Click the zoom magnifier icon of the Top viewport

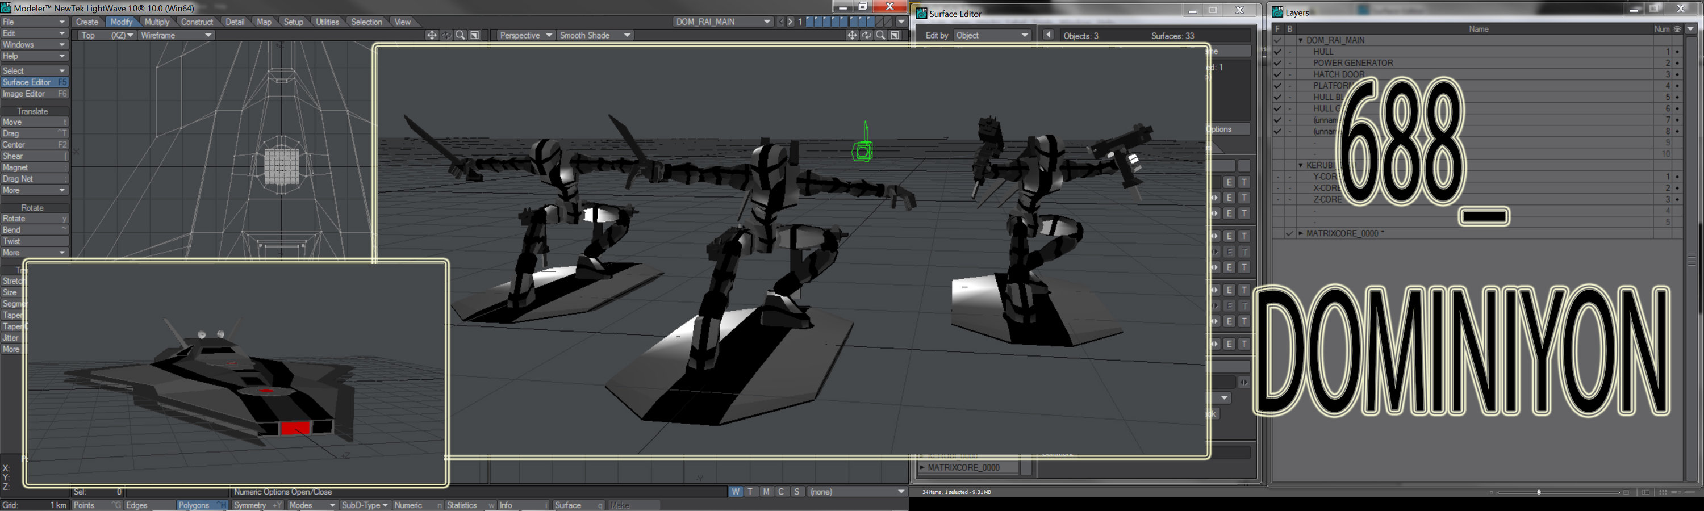click(461, 35)
